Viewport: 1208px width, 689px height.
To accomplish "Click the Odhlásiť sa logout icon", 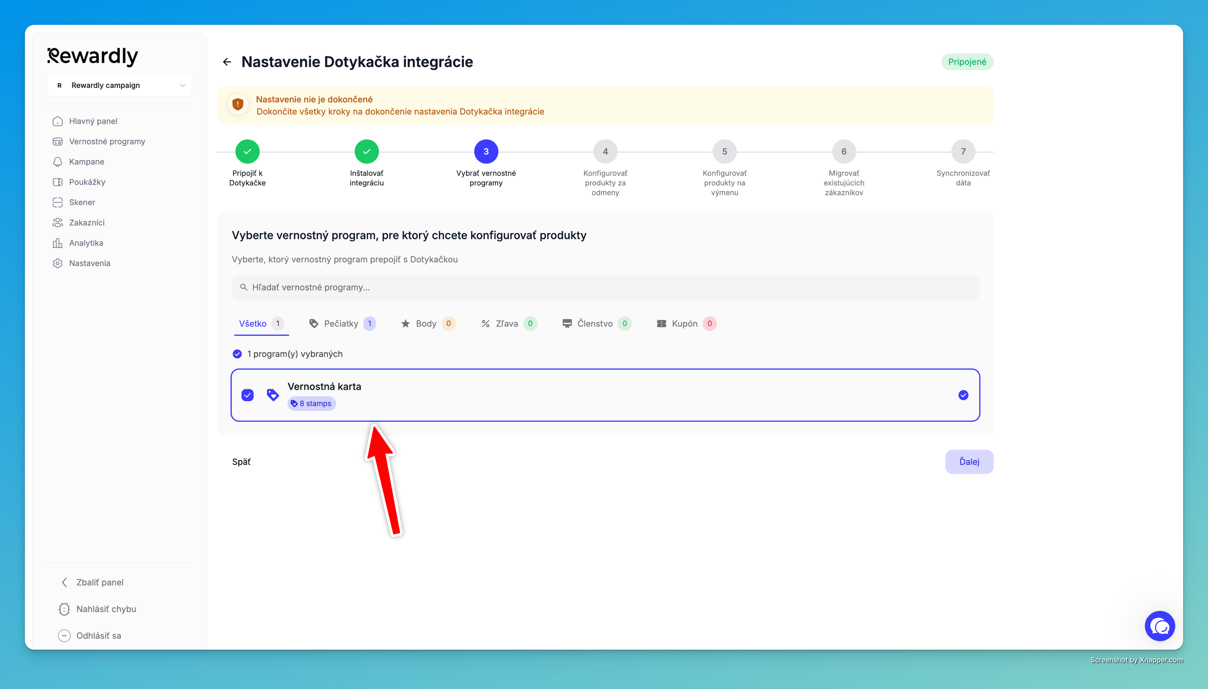I will click(x=64, y=636).
